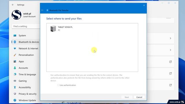Viewport: 185px width, 104px height.
Task: Open the first external link icon in Settings
Action: click(x=170, y=62)
